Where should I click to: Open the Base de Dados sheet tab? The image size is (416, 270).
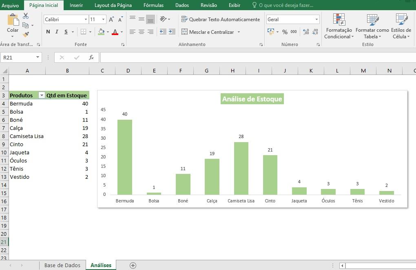click(62, 265)
